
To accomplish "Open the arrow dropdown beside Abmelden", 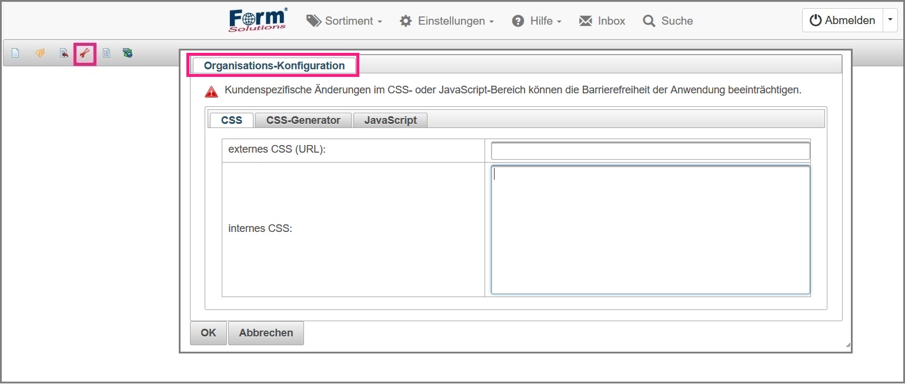I will click(x=890, y=21).
